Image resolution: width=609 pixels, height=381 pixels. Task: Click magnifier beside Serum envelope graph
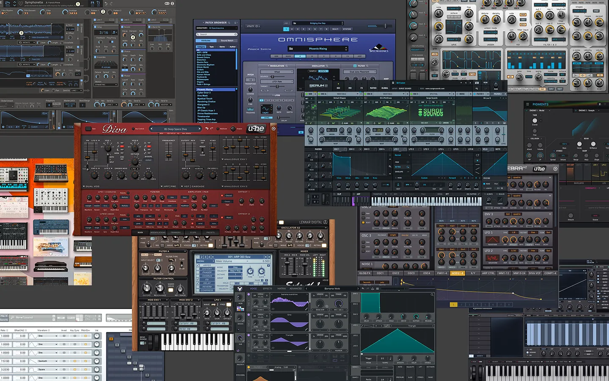click(x=390, y=166)
